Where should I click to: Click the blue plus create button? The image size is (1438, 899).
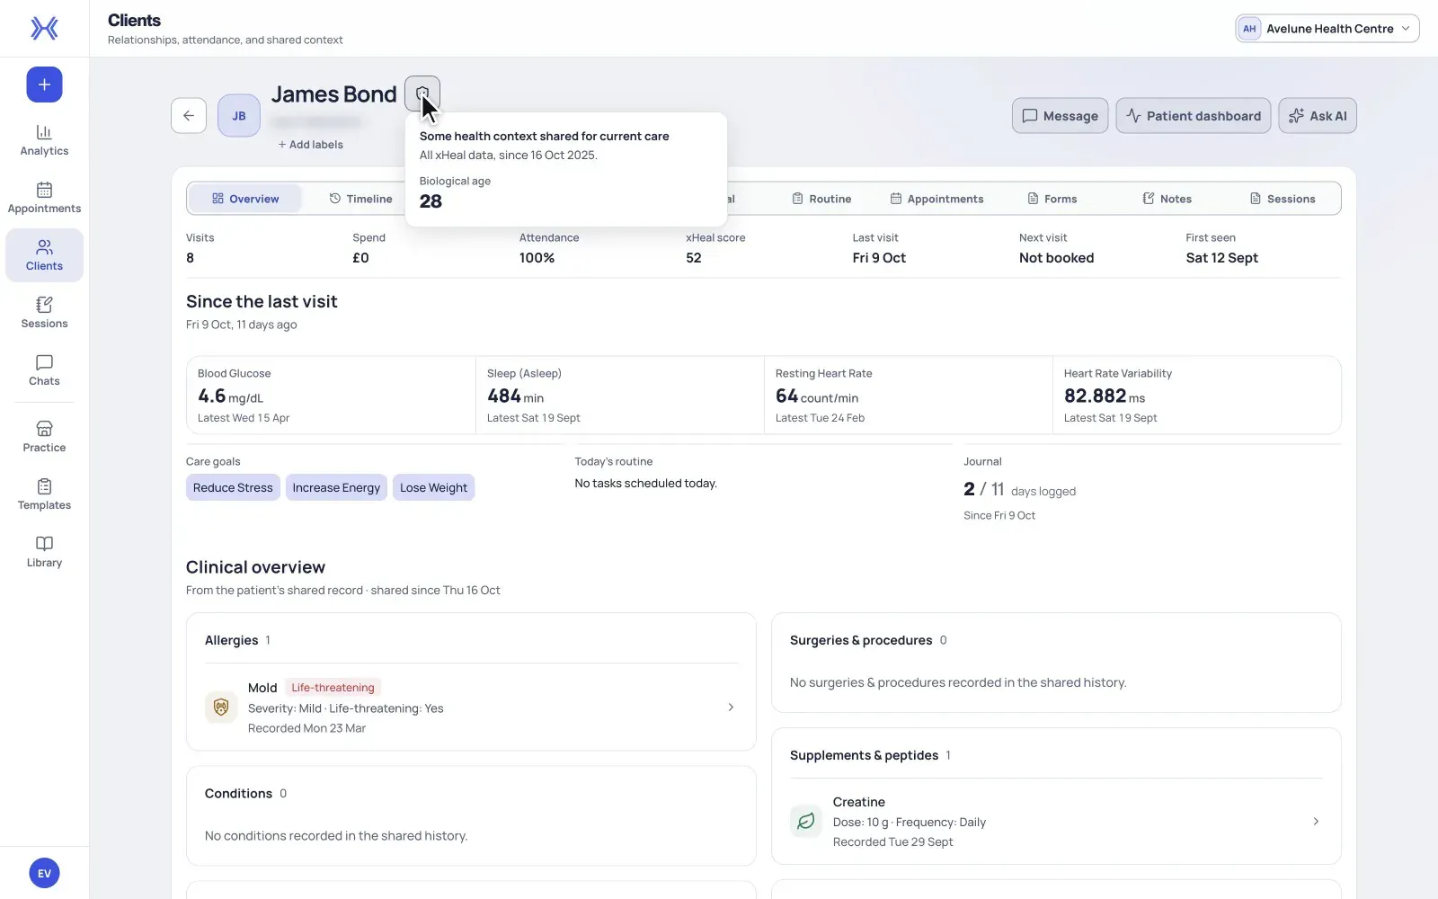click(44, 85)
